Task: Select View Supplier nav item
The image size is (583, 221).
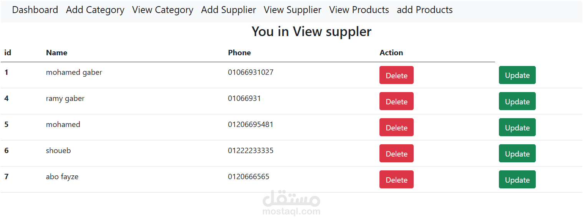Action: (292, 10)
